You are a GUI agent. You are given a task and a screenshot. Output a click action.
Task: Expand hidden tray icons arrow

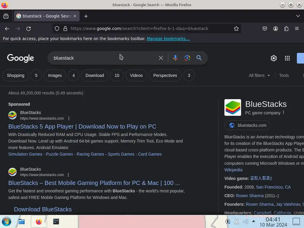(254, 221)
